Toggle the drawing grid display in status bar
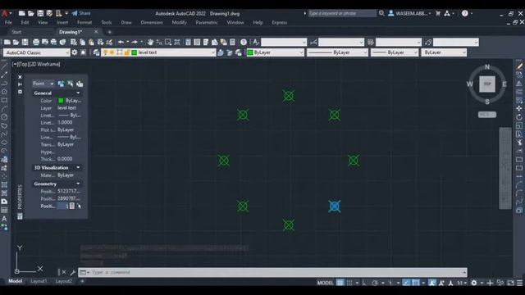This screenshot has height=295, width=525. point(340,283)
